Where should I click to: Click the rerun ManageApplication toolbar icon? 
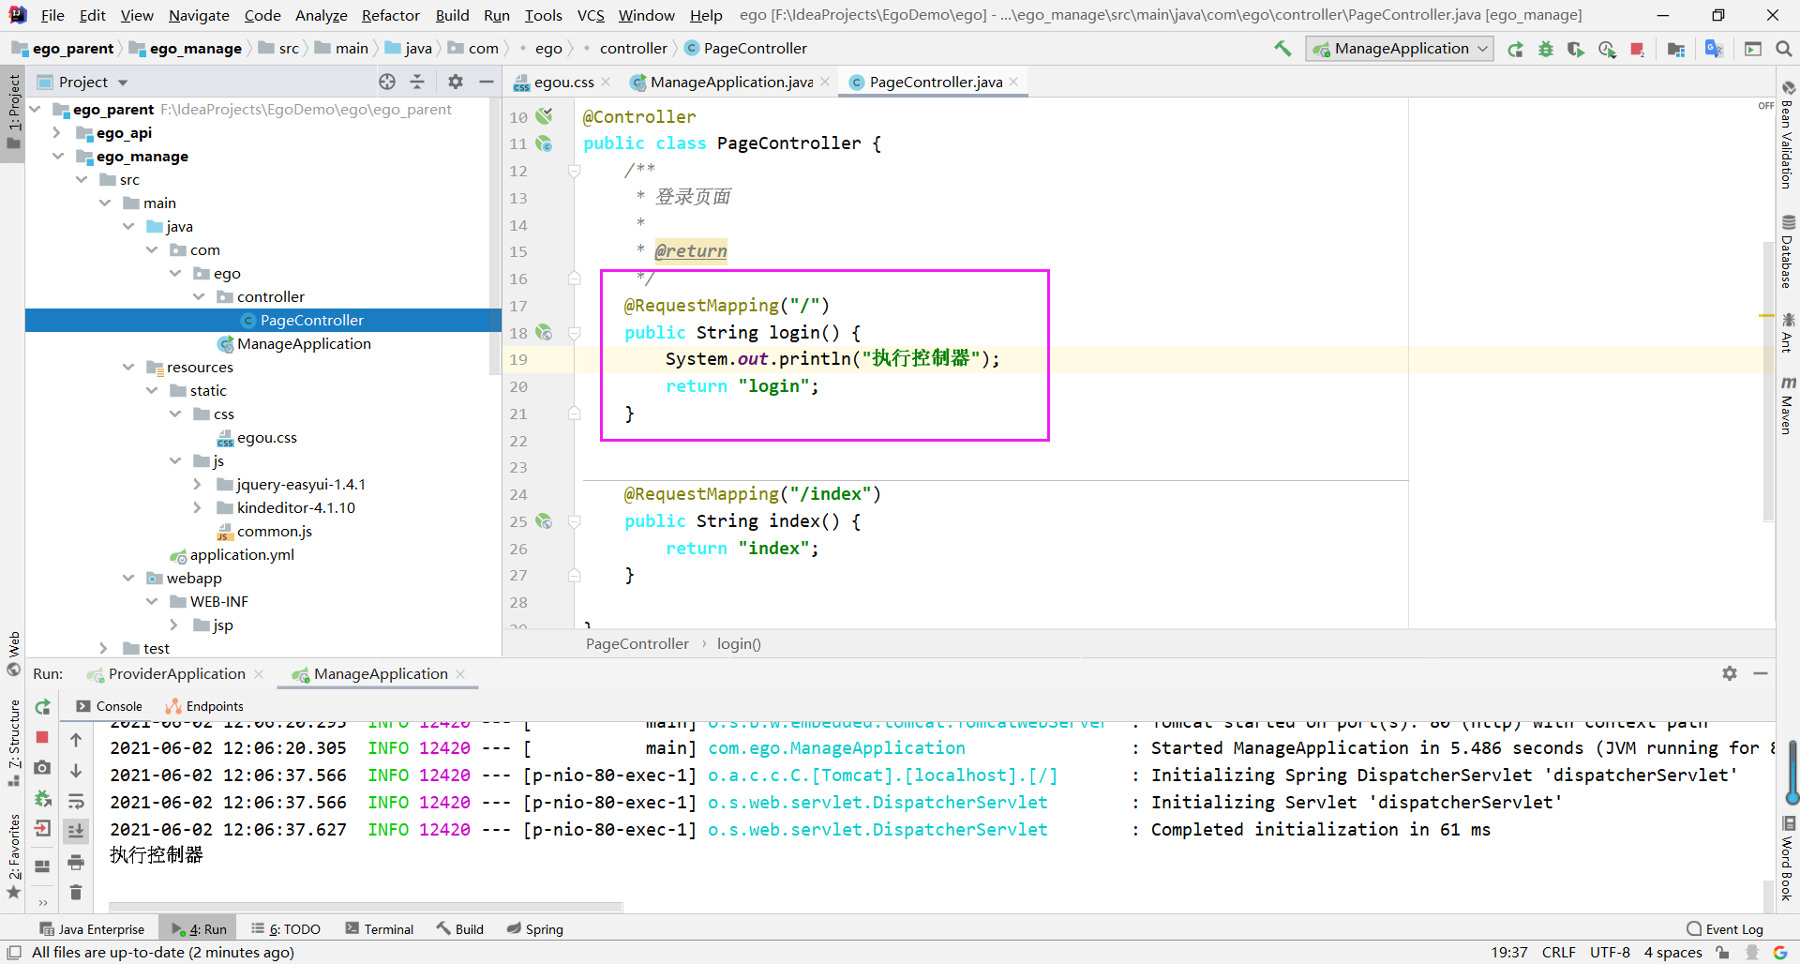[x=1515, y=49]
